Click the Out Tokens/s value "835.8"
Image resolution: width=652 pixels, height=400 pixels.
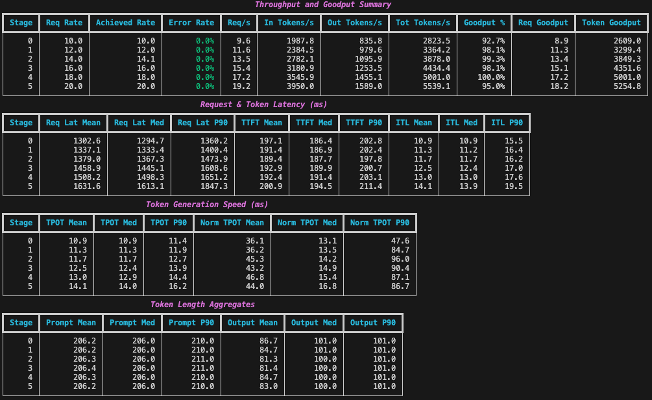pos(370,41)
